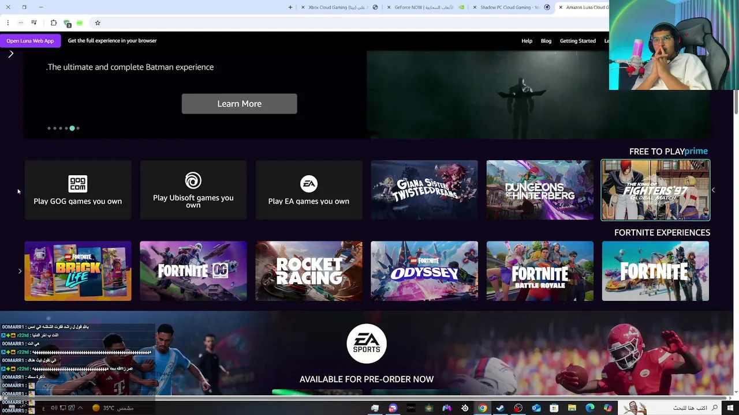Image resolution: width=739 pixels, height=415 pixels.
Task: Open Steam from taskbar
Action: [501, 408]
